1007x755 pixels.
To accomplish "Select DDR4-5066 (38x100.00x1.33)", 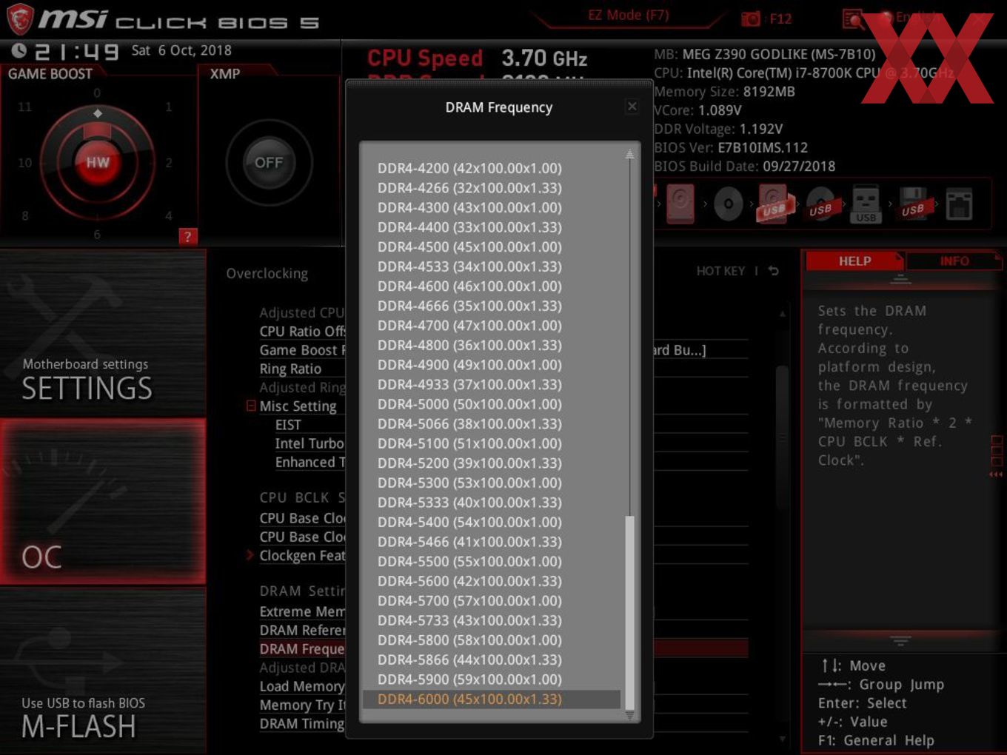I will [x=491, y=423].
